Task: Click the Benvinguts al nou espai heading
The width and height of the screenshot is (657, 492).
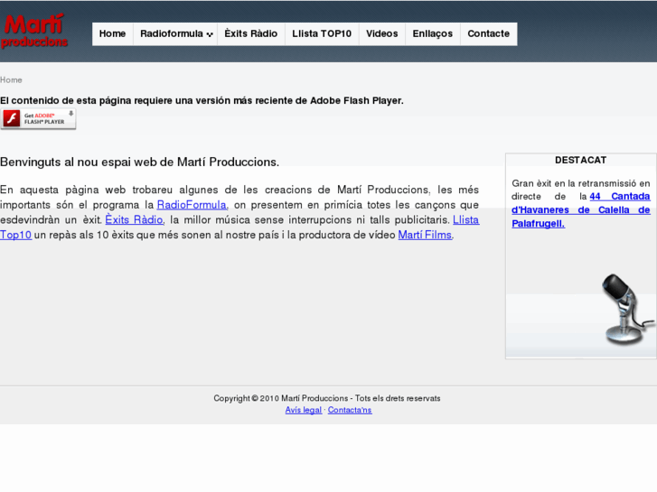Action: [139, 162]
